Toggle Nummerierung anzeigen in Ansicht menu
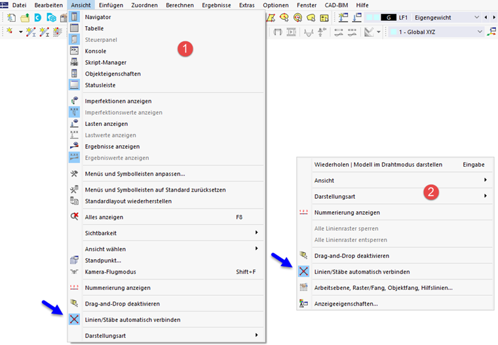 [x=166, y=288]
